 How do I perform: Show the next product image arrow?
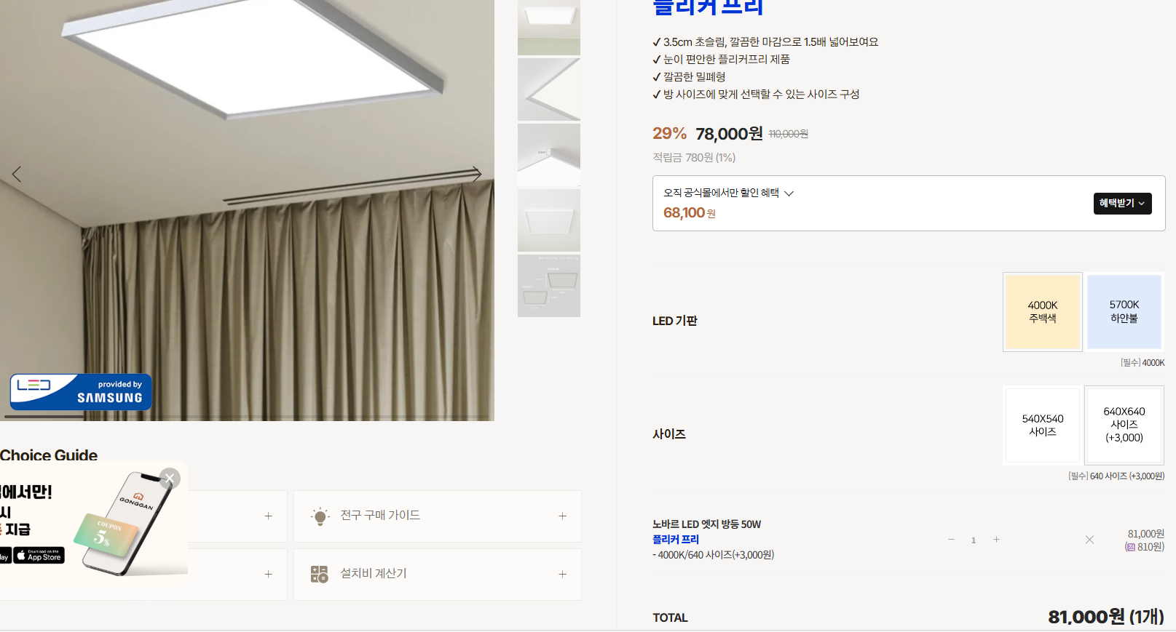pyautogui.click(x=477, y=174)
